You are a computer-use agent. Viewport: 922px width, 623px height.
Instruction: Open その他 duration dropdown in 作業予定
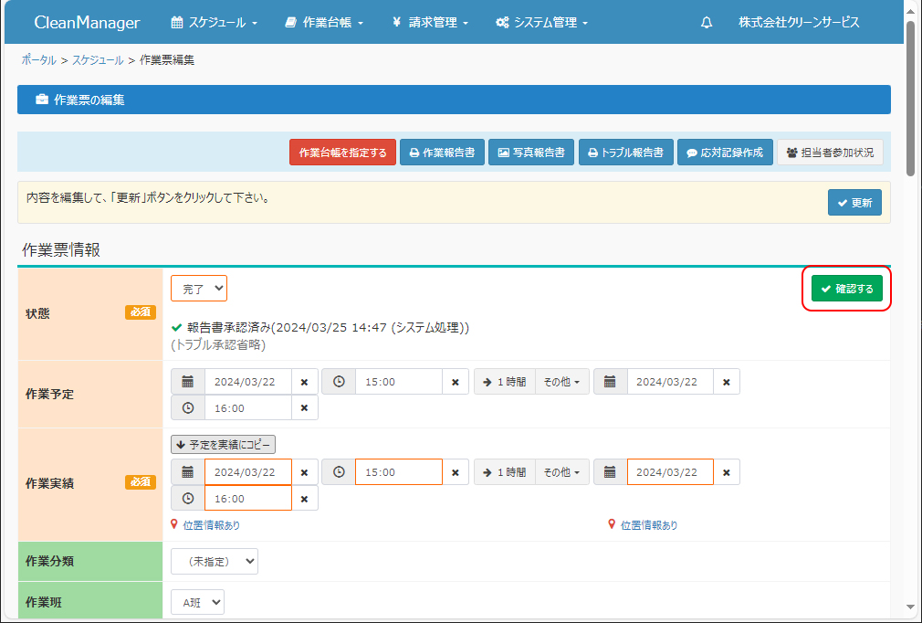(561, 382)
